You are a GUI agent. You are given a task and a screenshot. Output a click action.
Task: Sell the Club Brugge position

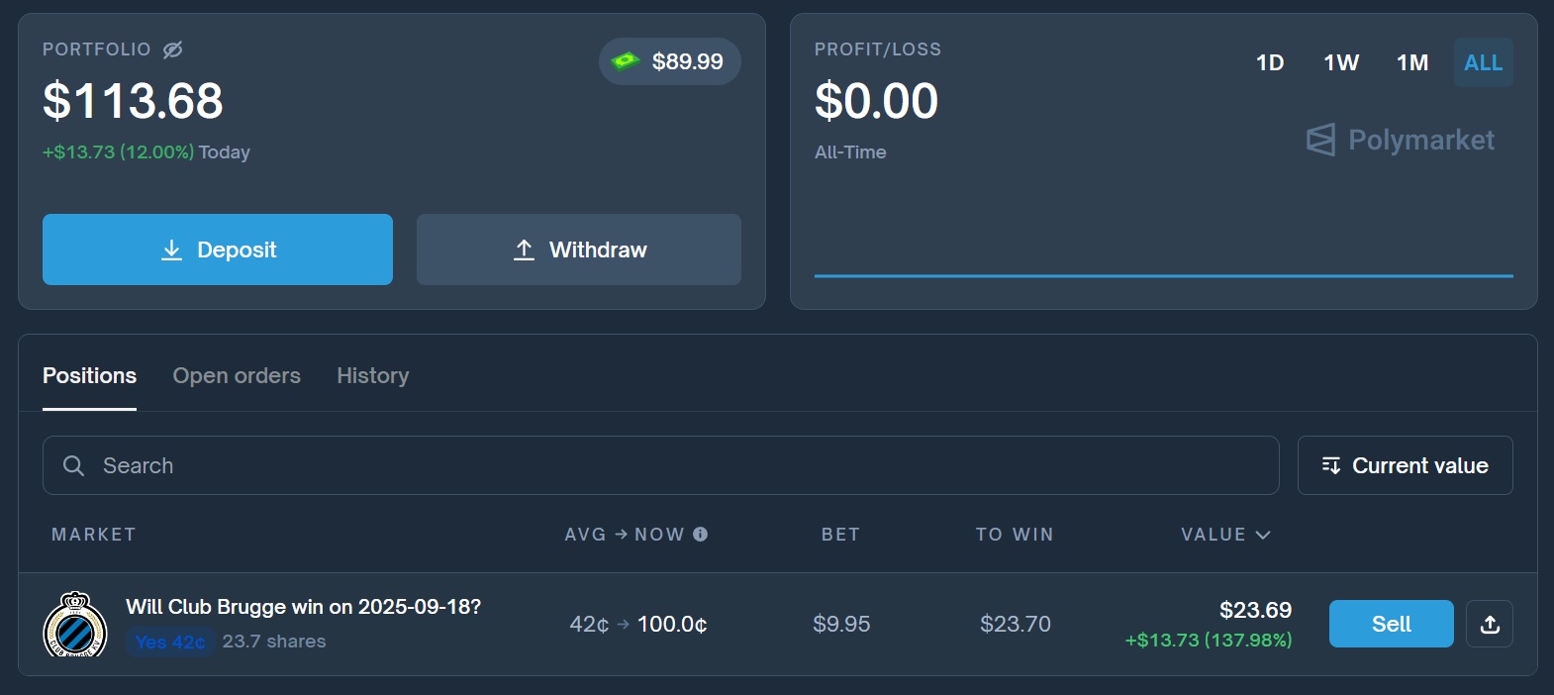click(1392, 624)
